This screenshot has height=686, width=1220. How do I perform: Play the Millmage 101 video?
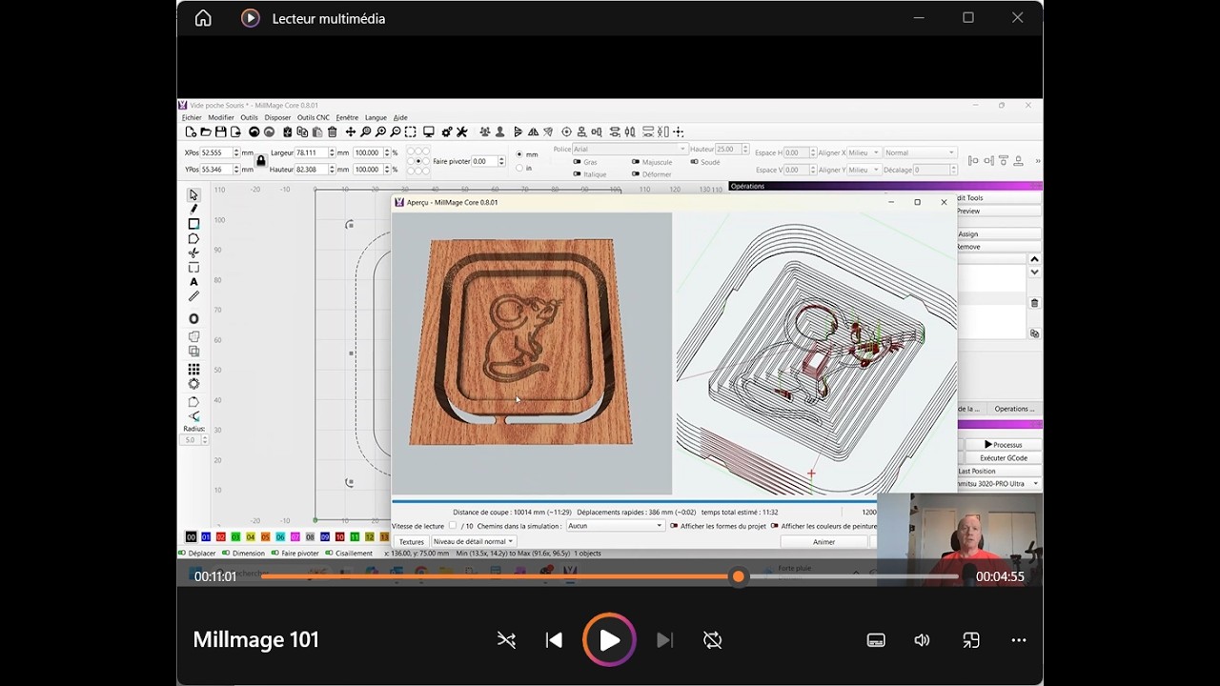coord(609,640)
